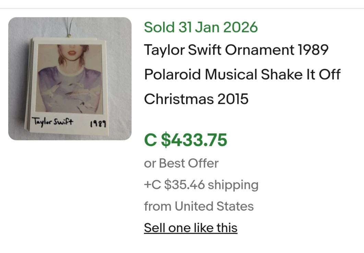Open the Taylor Swift Ornament 1989 title link
This screenshot has height=253, width=364.
(x=236, y=50)
